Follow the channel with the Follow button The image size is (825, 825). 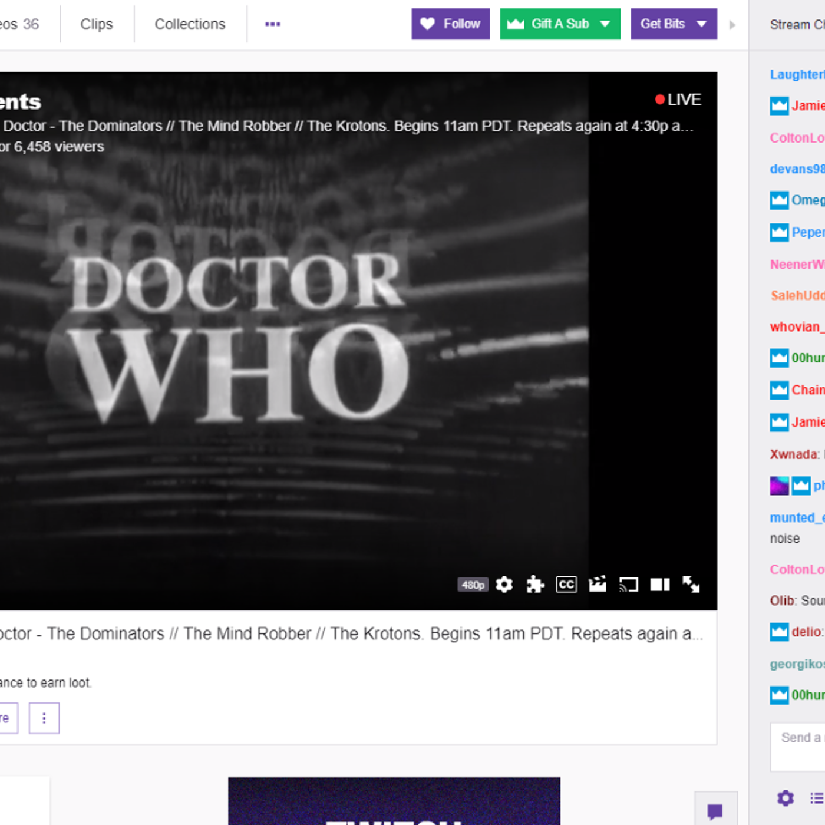click(450, 24)
